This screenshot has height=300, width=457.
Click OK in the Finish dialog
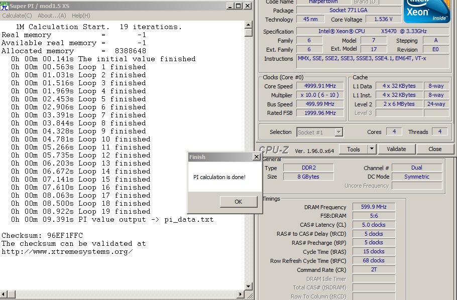tap(239, 202)
